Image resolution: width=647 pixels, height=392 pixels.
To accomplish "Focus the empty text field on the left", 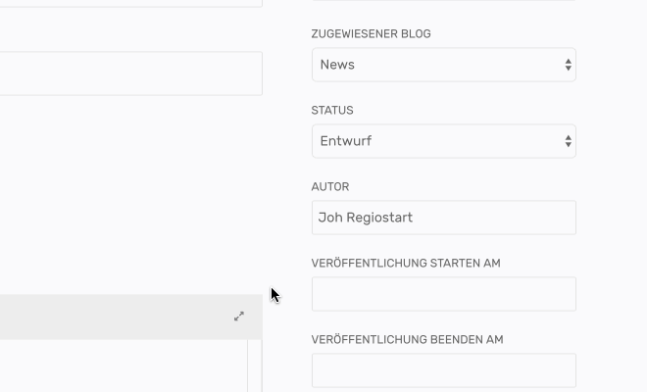I will pyautogui.click(x=127, y=73).
